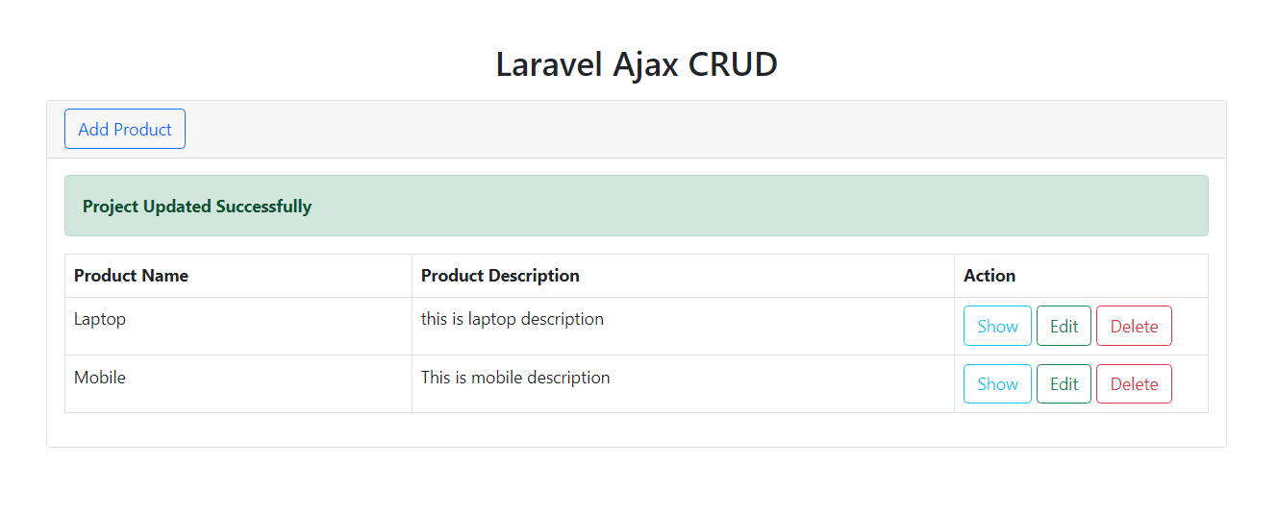Screen dimensions: 1277x514
Task: Click the Product Name column header
Action: 132,276
